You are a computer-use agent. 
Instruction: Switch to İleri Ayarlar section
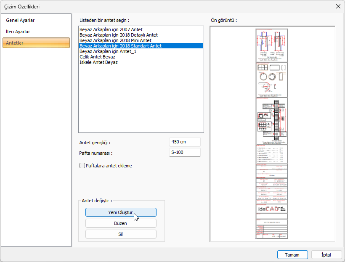pyautogui.click(x=18, y=32)
